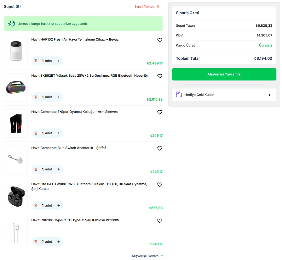The height and width of the screenshot is (260, 282).
Task: Click the ₺2.499,17 price text
Action: pyautogui.click(x=155, y=63)
